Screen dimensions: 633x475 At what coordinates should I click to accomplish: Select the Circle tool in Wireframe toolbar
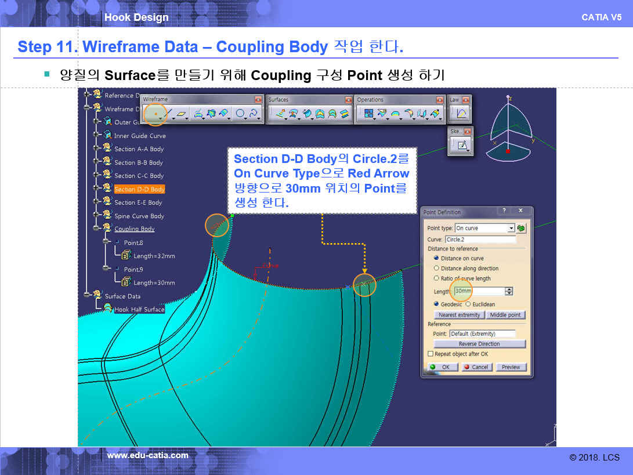click(240, 114)
